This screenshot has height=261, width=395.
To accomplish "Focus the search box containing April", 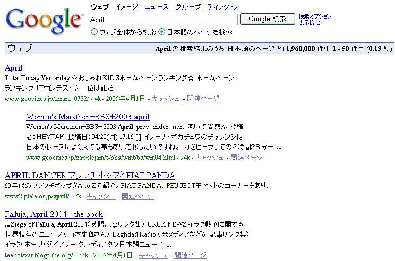I will 163,20.
